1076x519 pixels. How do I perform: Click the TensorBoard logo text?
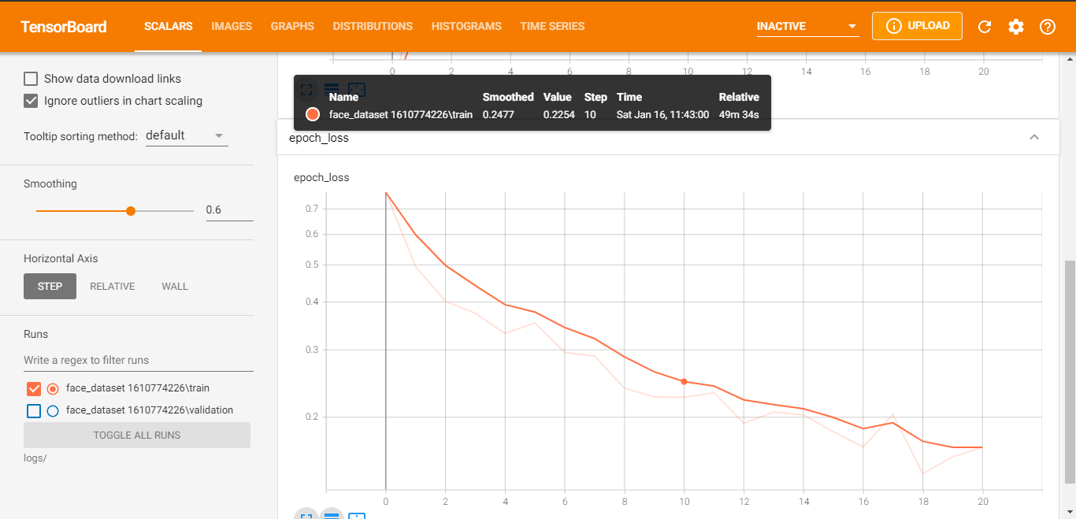(x=64, y=27)
